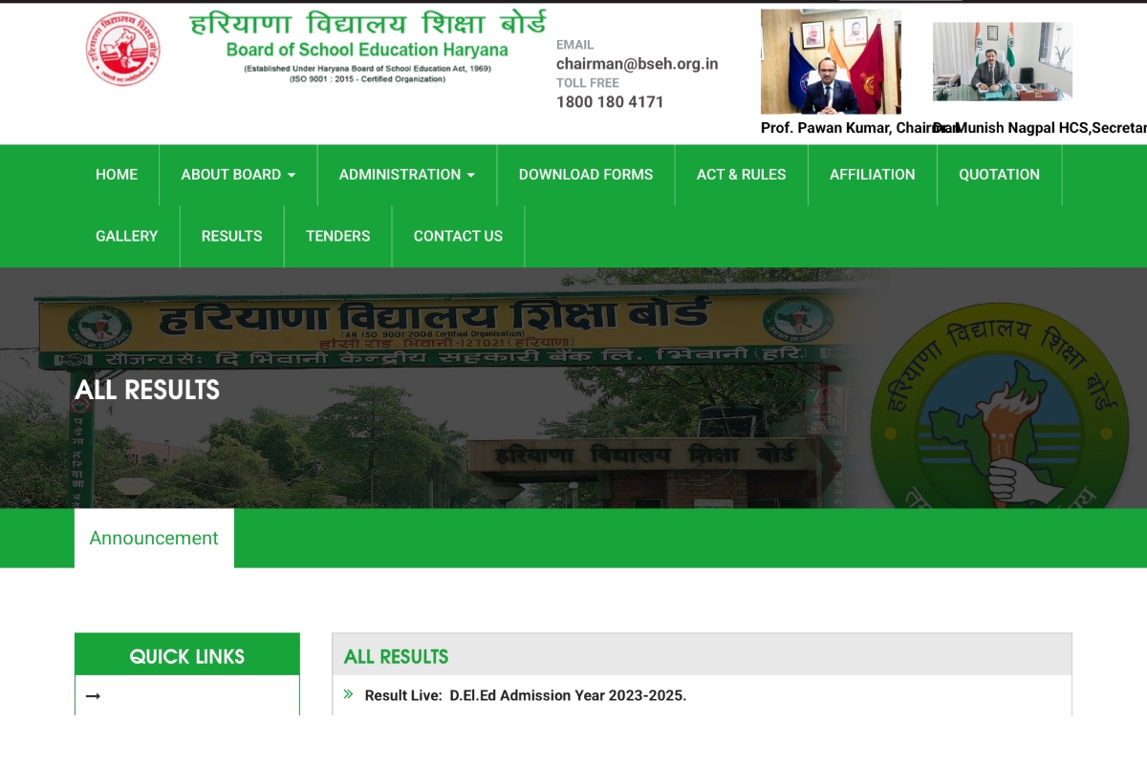This screenshot has height=764, width=1147.
Task: Click the Hindi board name heading
Action: 368,22
